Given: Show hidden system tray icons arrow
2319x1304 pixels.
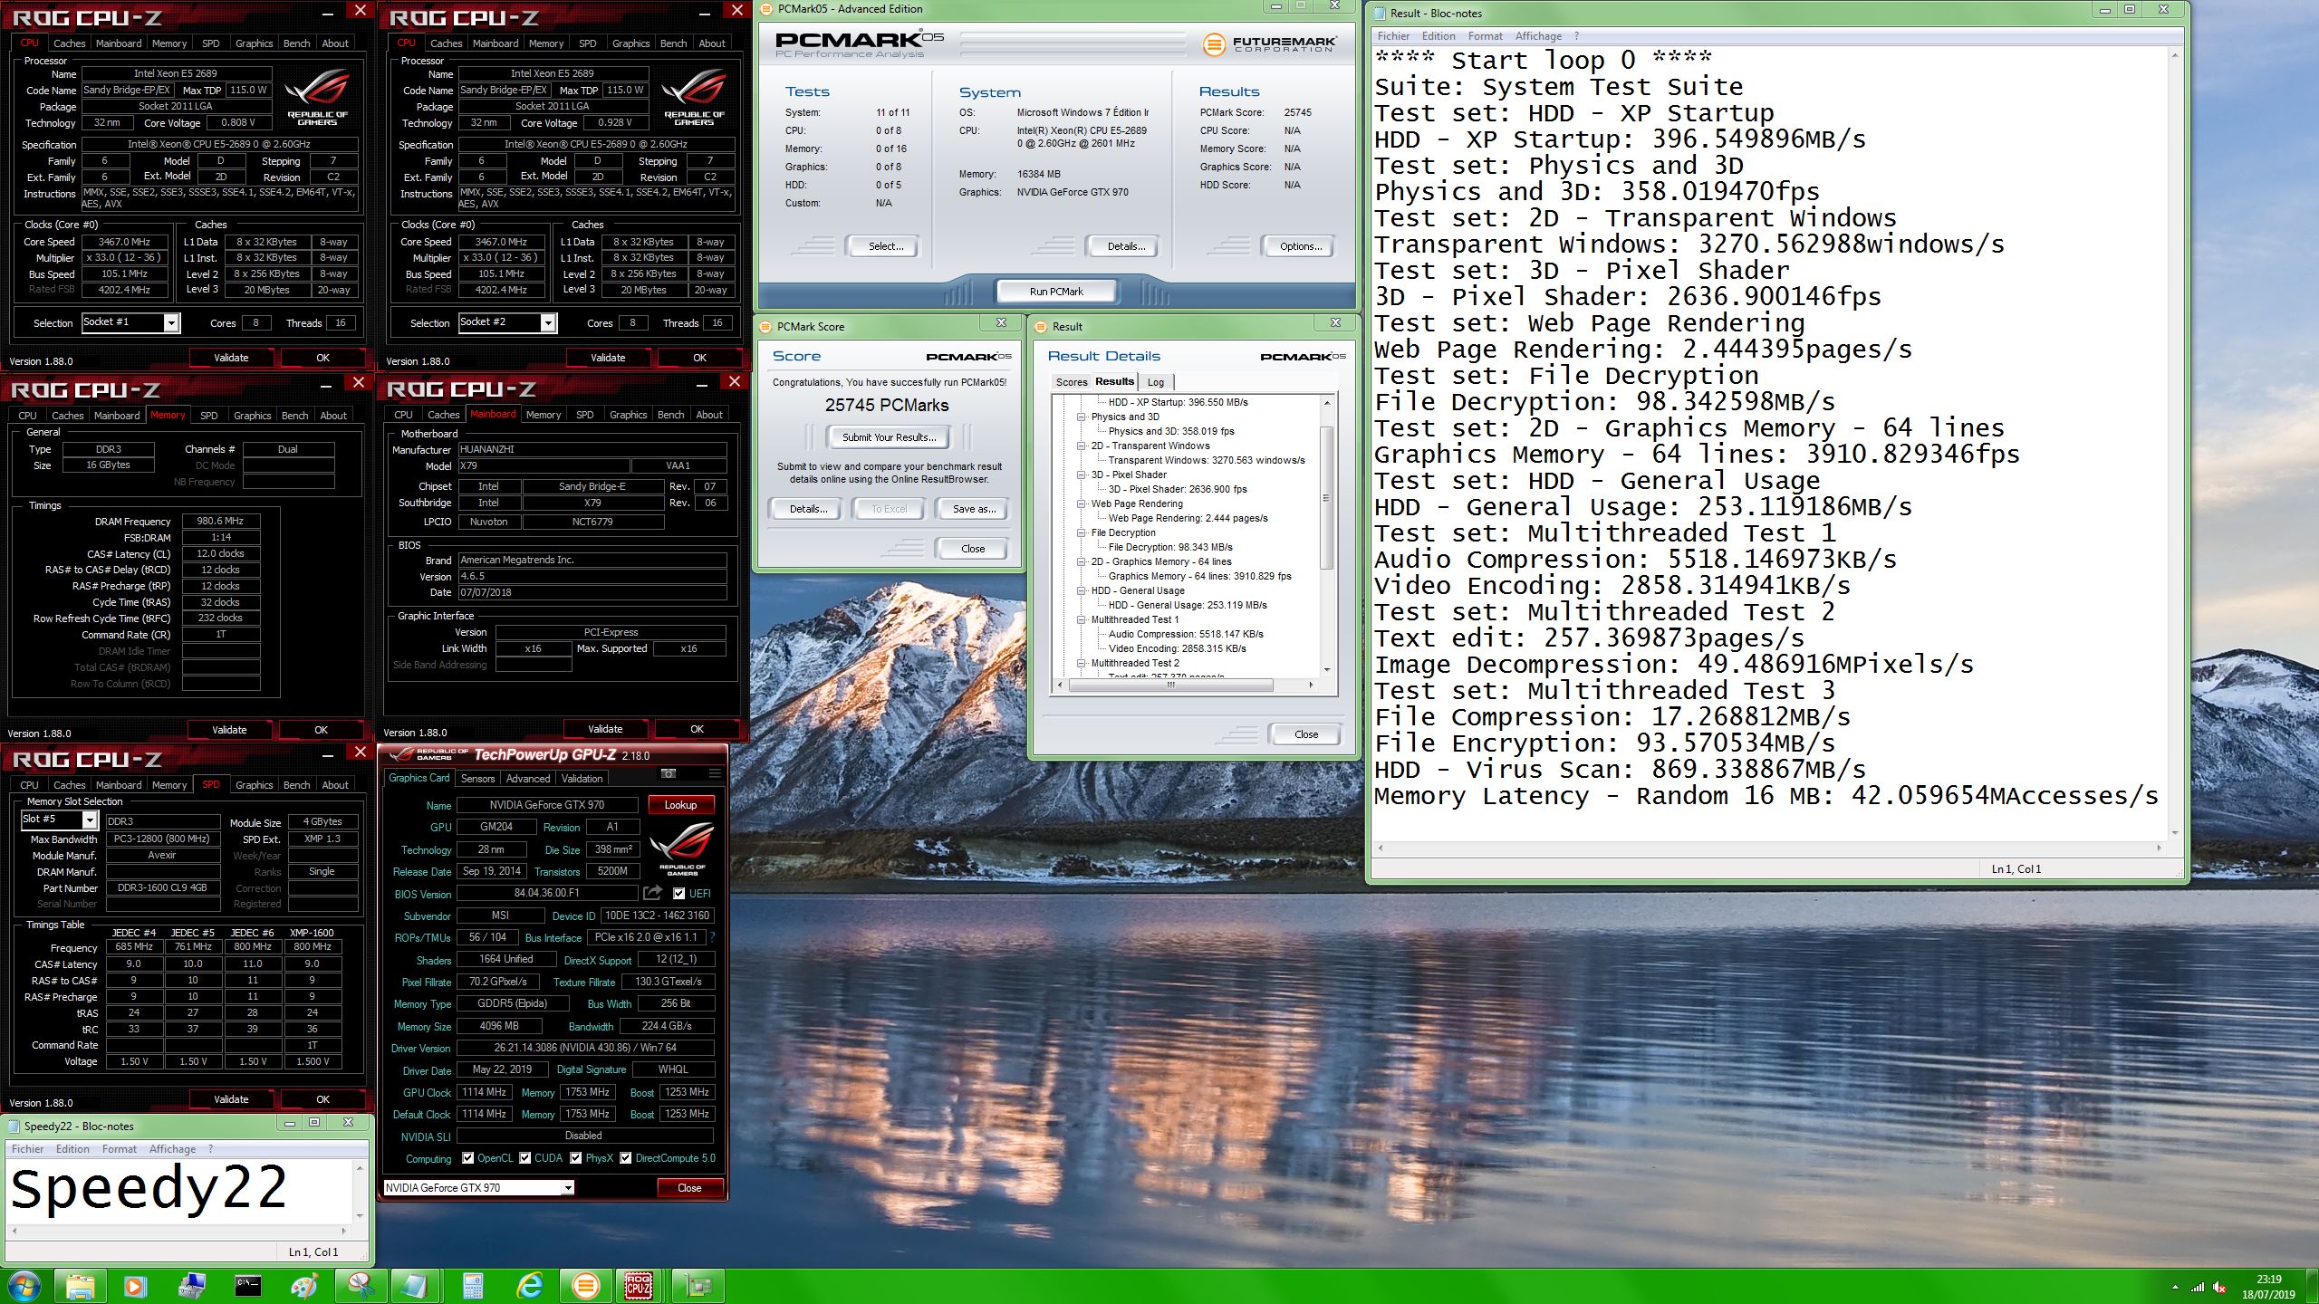Looking at the screenshot, I should [x=2175, y=1287].
